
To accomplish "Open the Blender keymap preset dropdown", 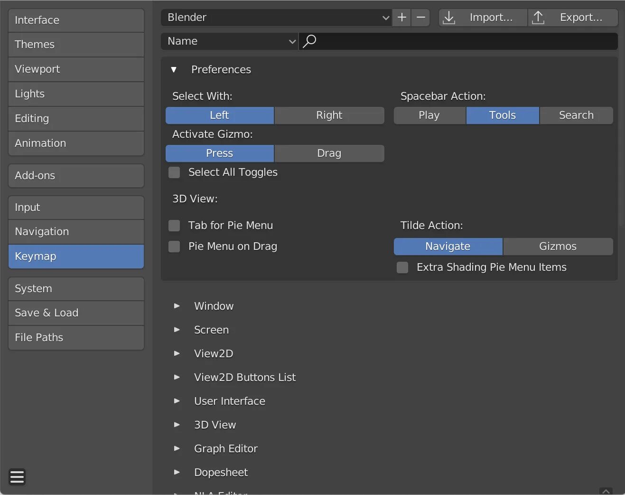I will (276, 18).
